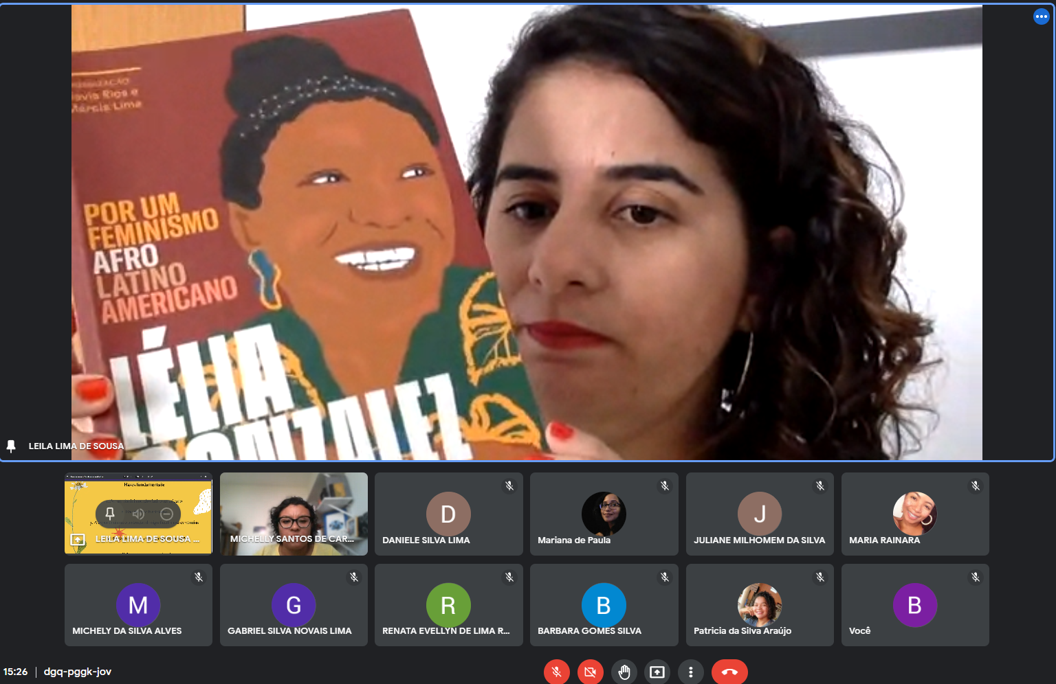1056x684 pixels.
Task: Click the muted mic icon on Mariana de Paula tile
Action: [x=665, y=486]
